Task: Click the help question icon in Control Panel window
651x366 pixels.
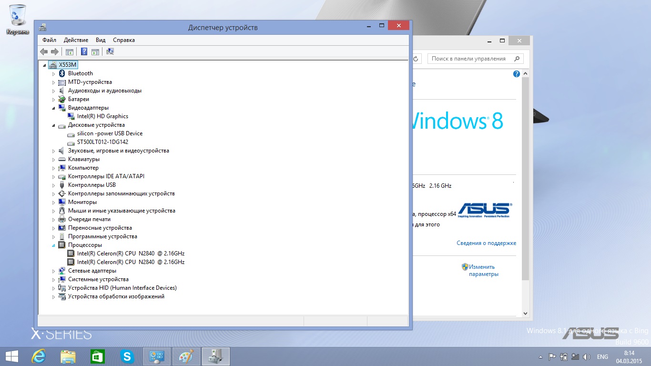Action: click(x=517, y=74)
